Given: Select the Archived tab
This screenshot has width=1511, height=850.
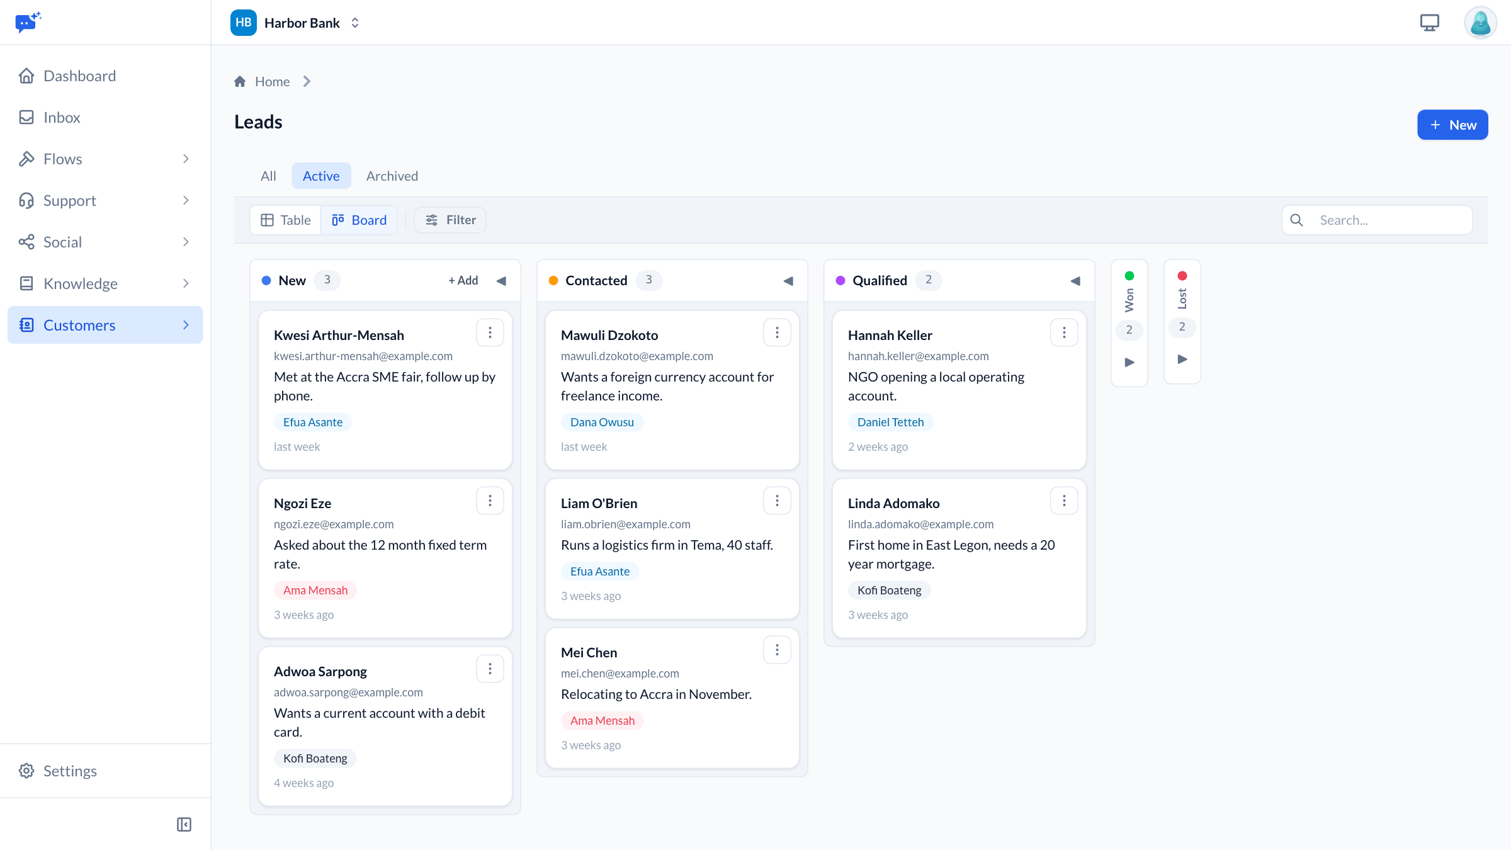Looking at the screenshot, I should pyautogui.click(x=392, y=176).
